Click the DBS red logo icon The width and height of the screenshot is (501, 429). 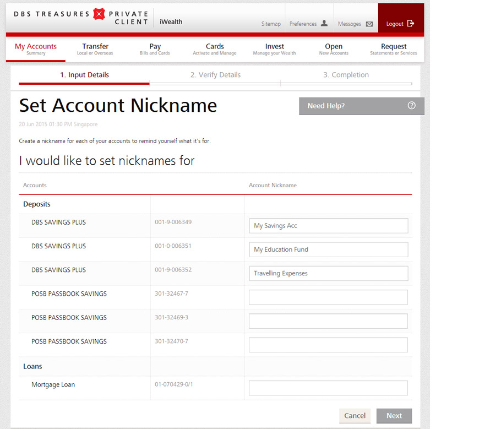(x=99, y=14)
